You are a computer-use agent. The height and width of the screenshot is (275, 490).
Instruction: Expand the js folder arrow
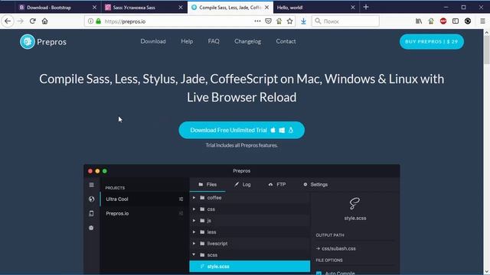point(194,221)
